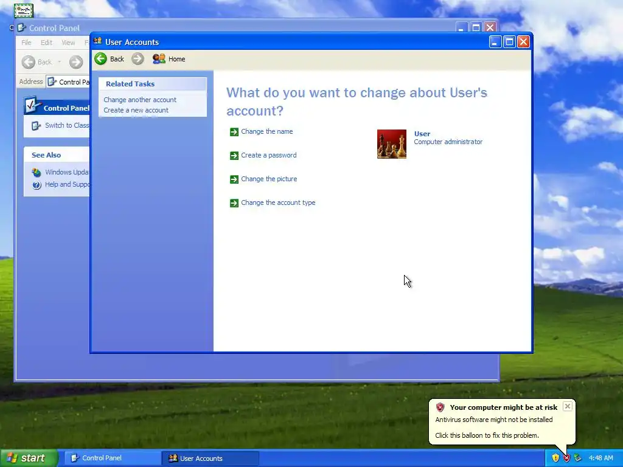The height and width of the screenshot is (467, 623).
Task: Click Create a new account link
Action: point(136,110)
